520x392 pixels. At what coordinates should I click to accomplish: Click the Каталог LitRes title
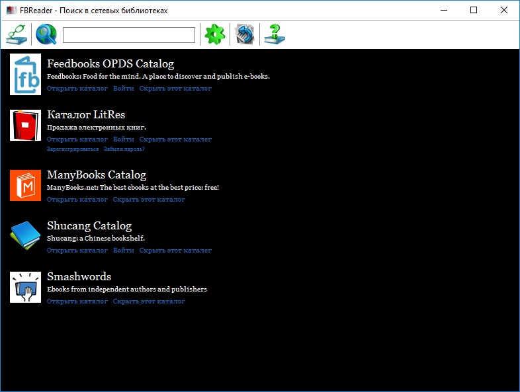click(86, 115)
